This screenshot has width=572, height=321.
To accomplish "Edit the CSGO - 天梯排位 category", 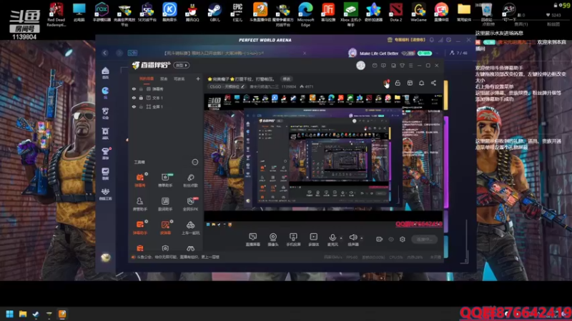I will (227, 86).
